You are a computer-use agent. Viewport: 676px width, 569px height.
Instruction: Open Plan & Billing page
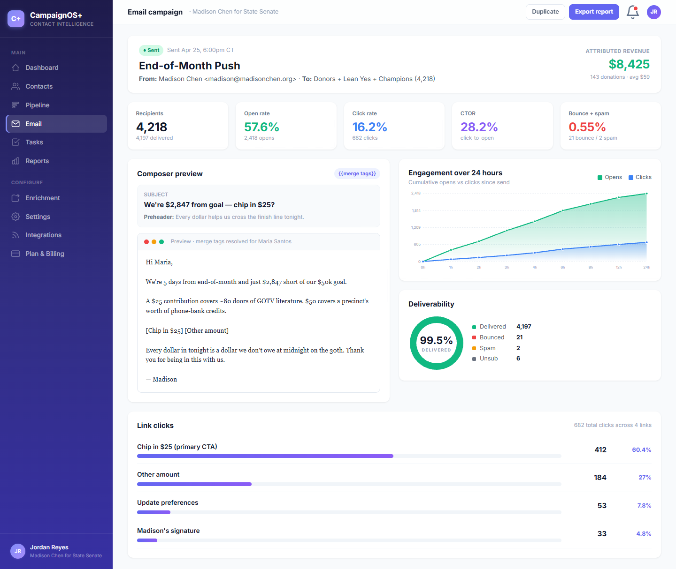(x=56, y=254)
